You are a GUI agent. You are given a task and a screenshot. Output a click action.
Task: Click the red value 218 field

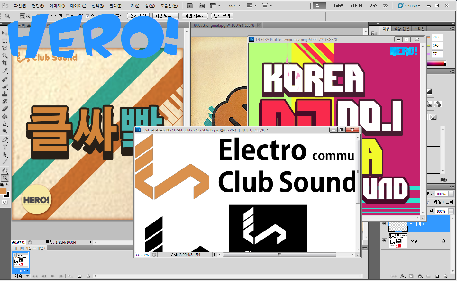[437, 37]
